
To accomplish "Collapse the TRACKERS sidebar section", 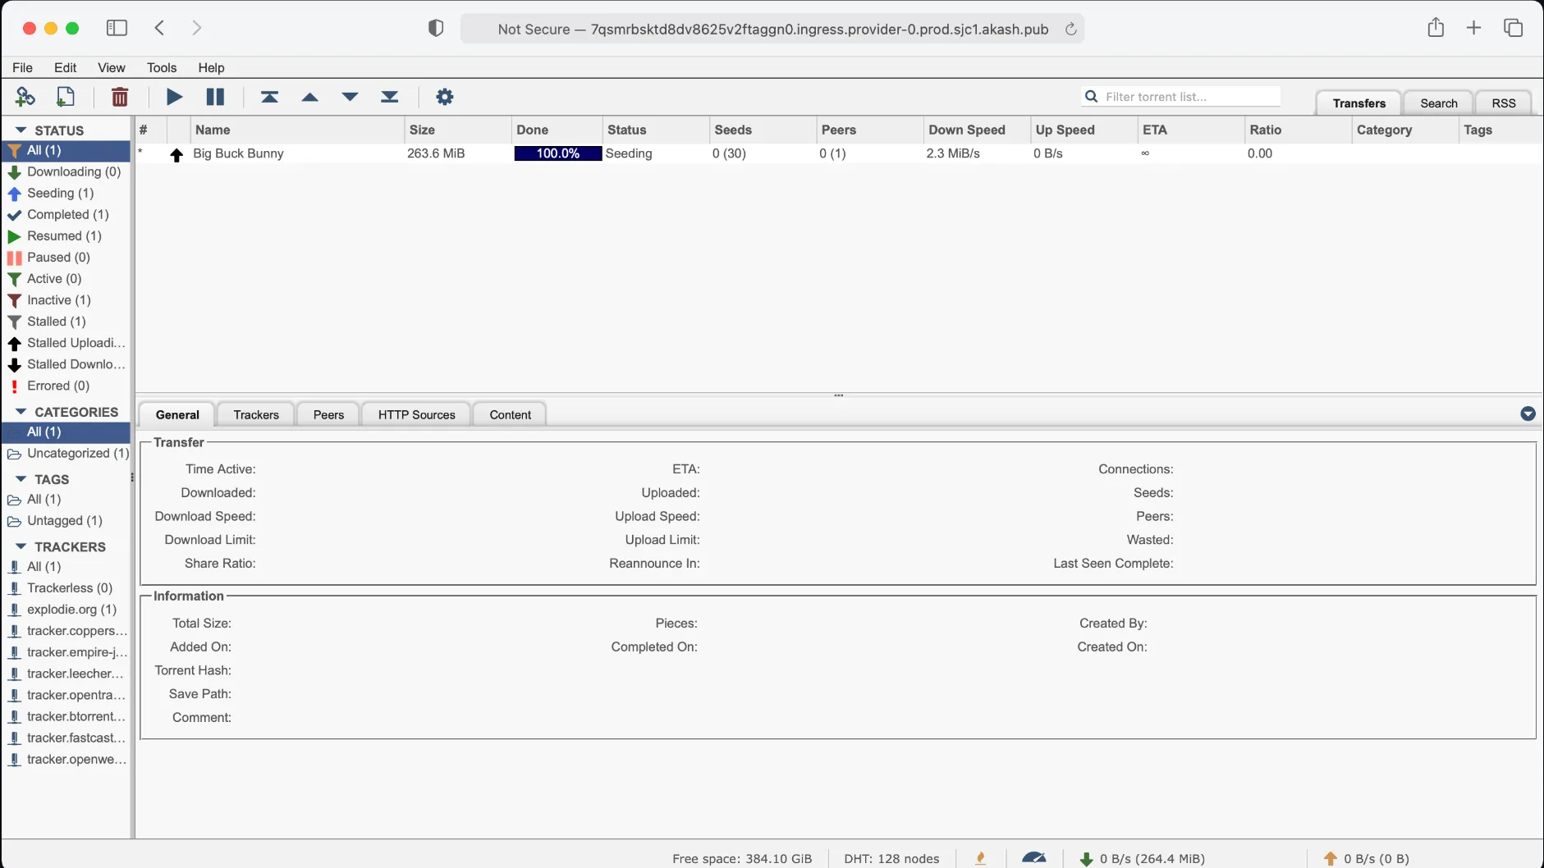I will [21, 546].
